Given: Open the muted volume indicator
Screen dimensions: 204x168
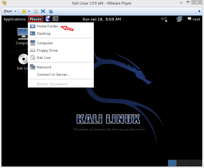Looking at the screenshot, I should tap(164, 19).
